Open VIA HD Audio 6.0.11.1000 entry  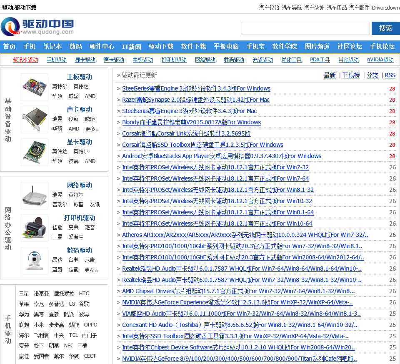[241, 314]
